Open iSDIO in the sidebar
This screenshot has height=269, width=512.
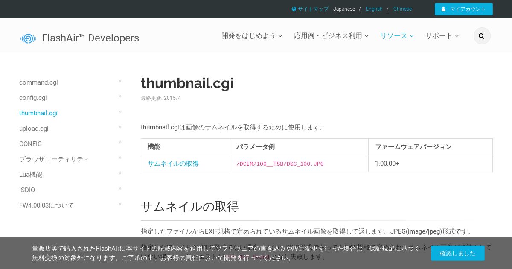point(27,190)
